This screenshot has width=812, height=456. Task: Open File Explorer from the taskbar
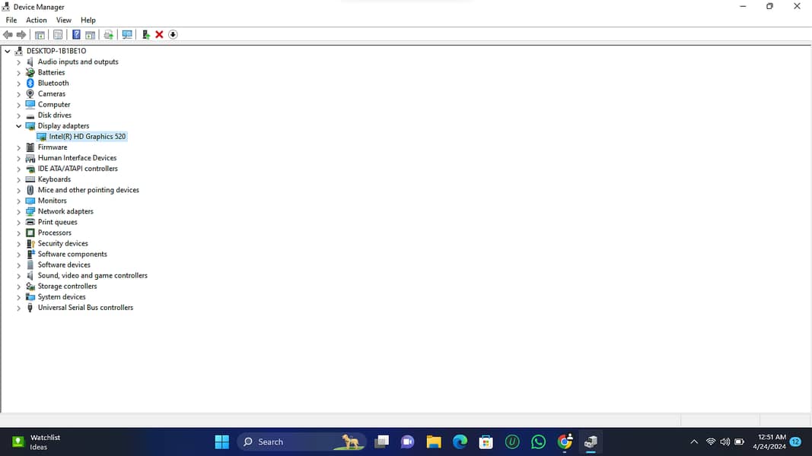[434, 442]
